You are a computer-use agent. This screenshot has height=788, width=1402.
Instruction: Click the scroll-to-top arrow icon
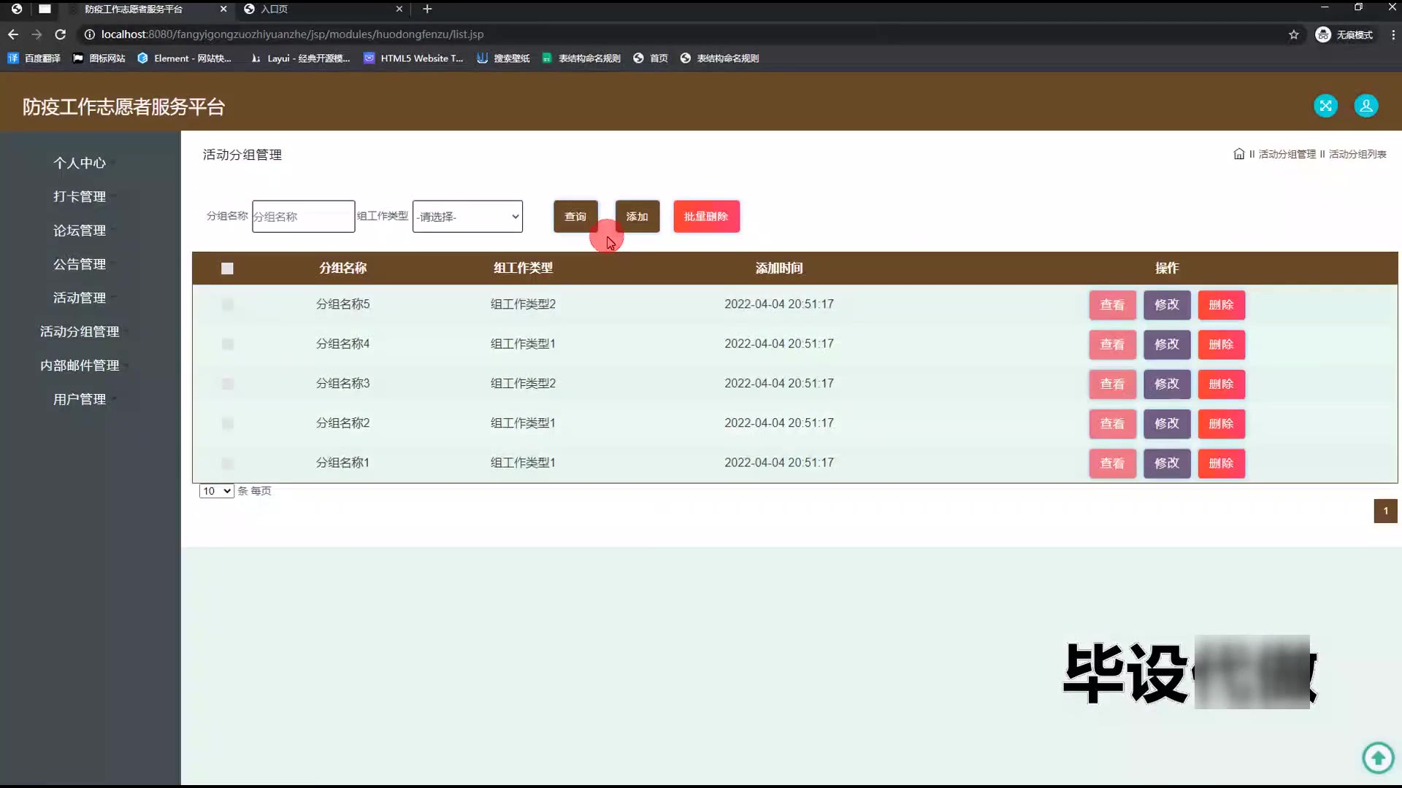(1378, 757)
